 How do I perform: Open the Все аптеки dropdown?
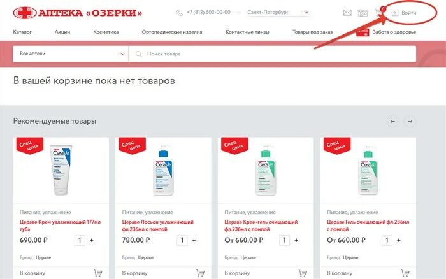(71, 54)
